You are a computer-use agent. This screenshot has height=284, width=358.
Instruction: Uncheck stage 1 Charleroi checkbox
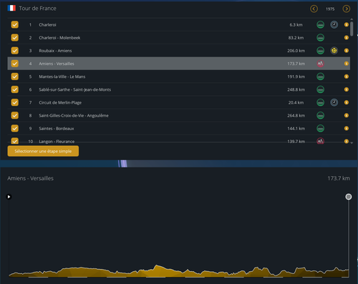point(15,25)
